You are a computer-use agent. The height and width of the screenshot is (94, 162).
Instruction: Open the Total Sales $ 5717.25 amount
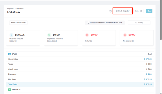pos(148,84)
